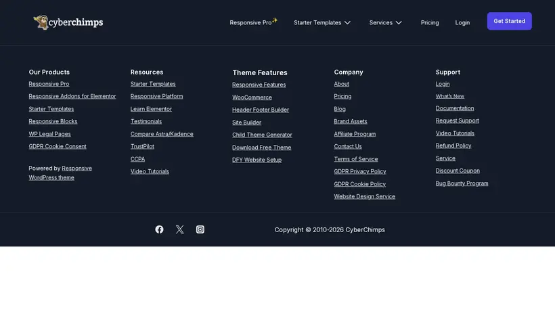The width and height of the screenshot is (555, 312).
Task: Expand the Starter Templates dropdown arrow
Action: click(348, 22)
